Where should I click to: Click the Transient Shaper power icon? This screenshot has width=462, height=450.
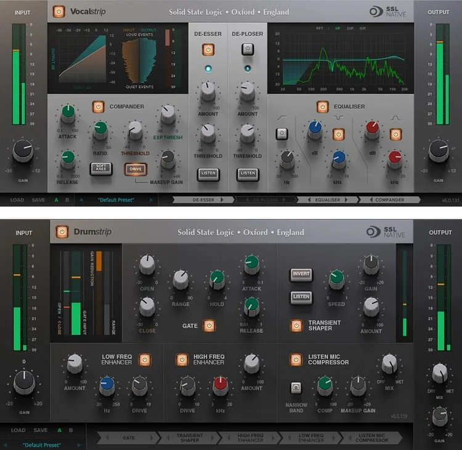296,325
